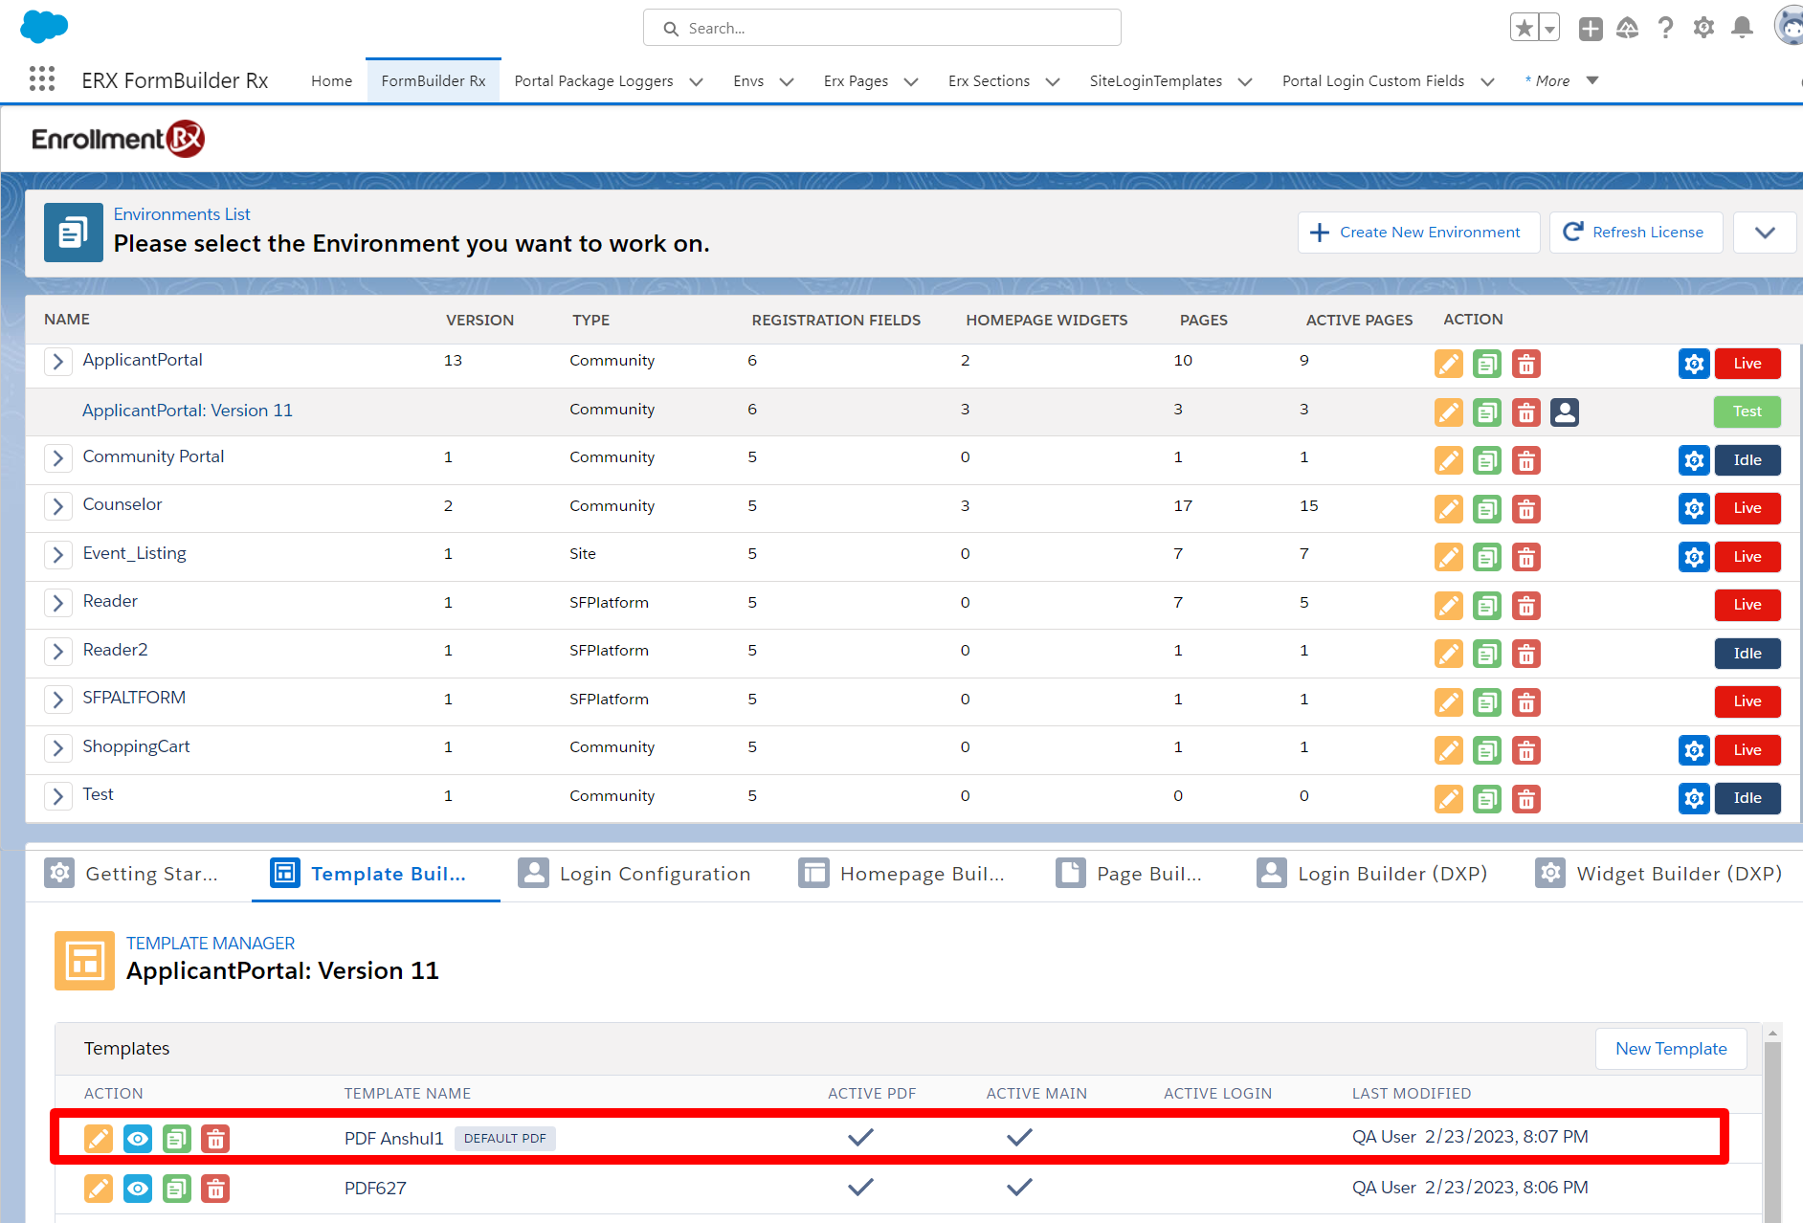Viewport: 1803px width, 1223px height.
Task: Click the clone icon for Counselor environment
Action: [x=1486, y=509]
